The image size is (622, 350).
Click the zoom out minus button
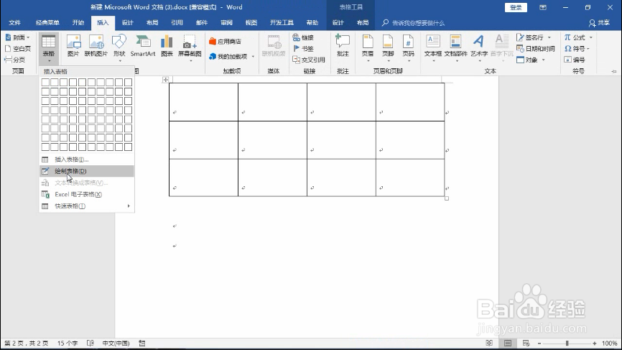click(539, 344)
